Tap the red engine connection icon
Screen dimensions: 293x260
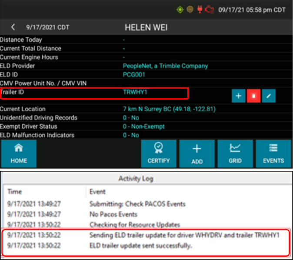click(x=210, y=10)
